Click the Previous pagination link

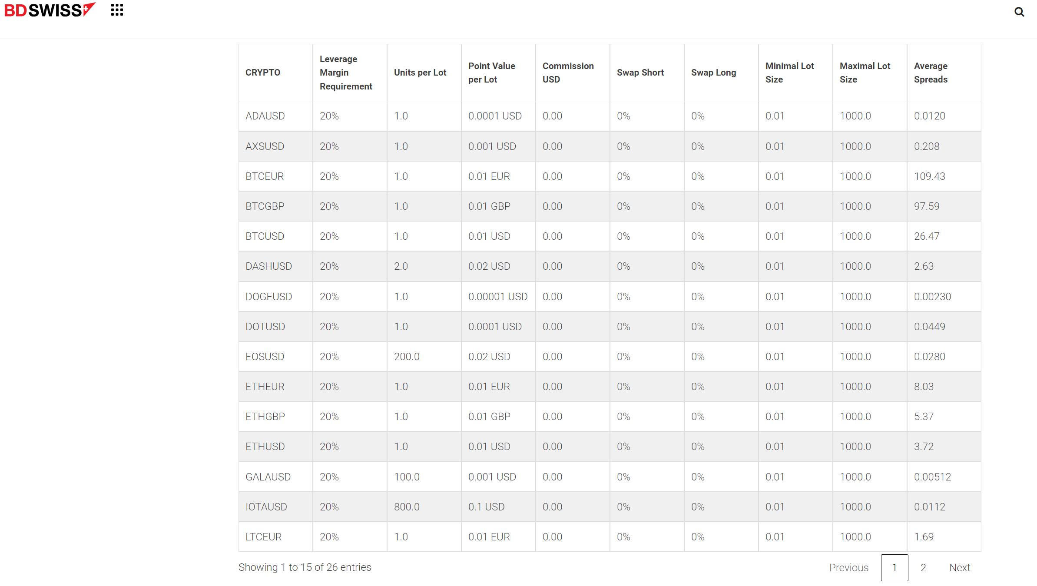click(x=848, y=567)
